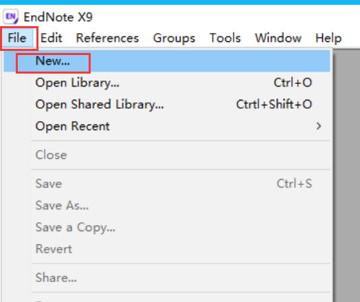This screenshot has width=360, height=302.
Task: Open the Window menu
Action: click(278, 38)
